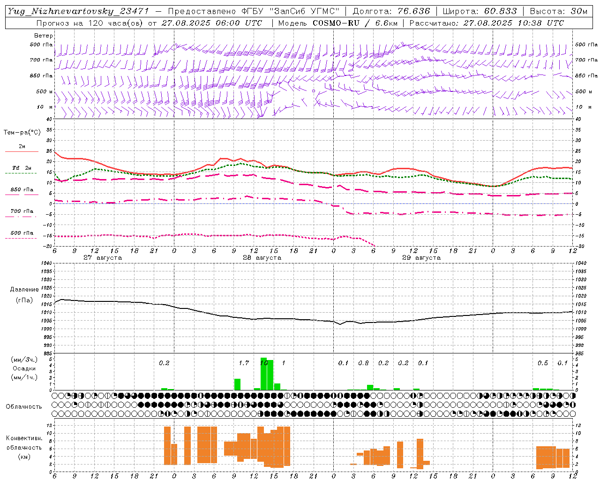Image resolution: width=600 pixels, height=480 pixels.
Task: Click the Облачность row label
Action: 24,407
